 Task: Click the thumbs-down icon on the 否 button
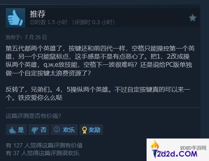(35, 130)
